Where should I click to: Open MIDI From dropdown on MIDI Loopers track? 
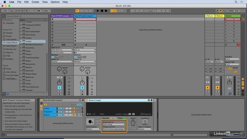pyautogui.click(x=62, y=50)
